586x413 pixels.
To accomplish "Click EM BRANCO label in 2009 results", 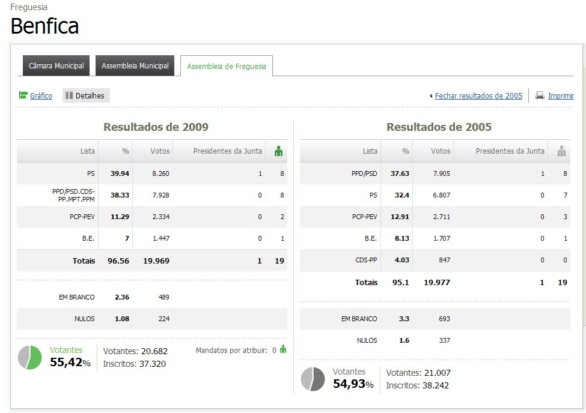I will [76, 297].
